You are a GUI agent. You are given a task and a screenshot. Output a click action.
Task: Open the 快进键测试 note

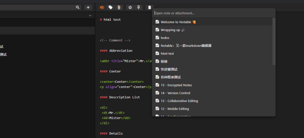(x=212, y=69)
